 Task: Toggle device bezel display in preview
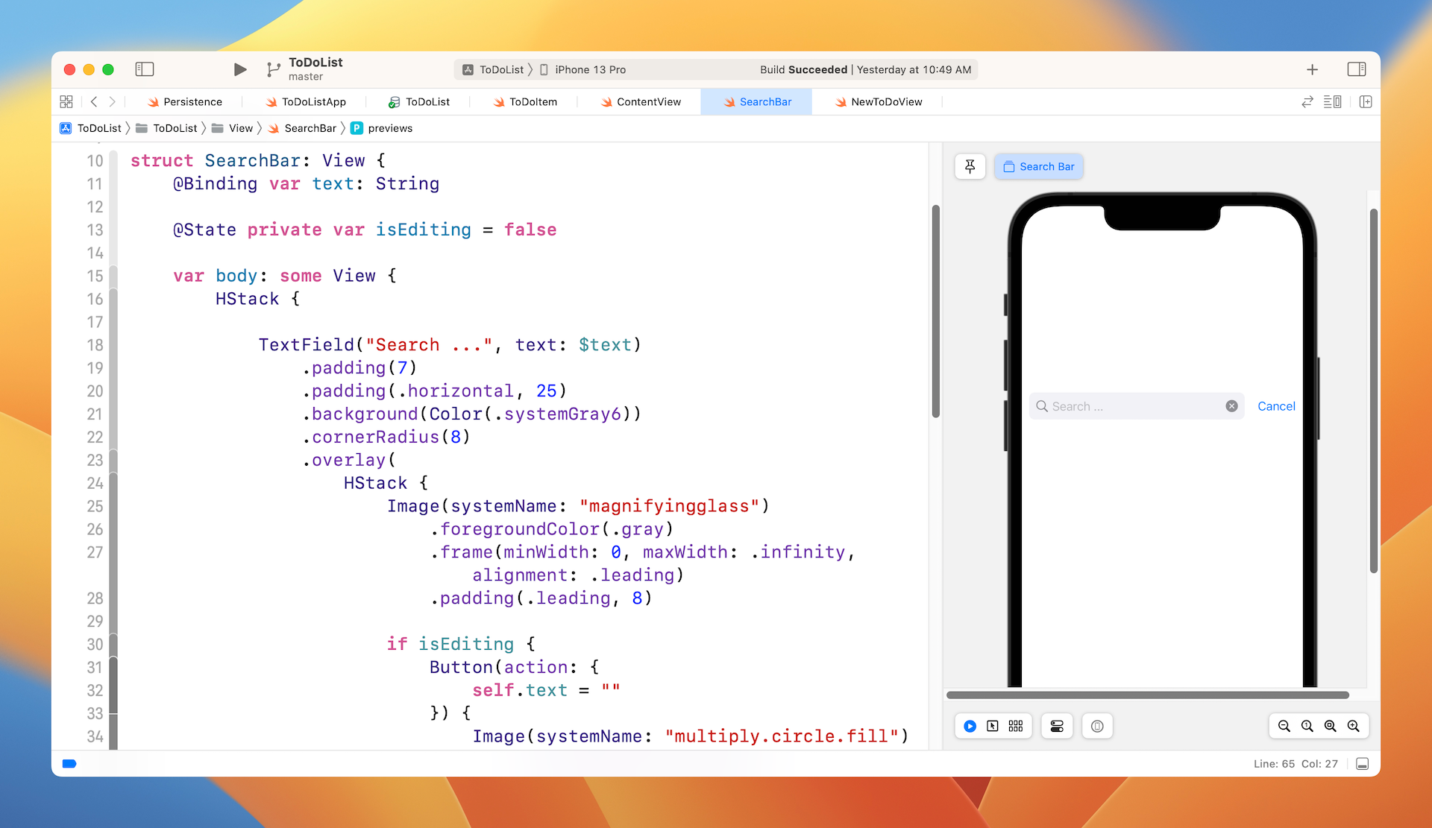click(x=1096, y=725)
